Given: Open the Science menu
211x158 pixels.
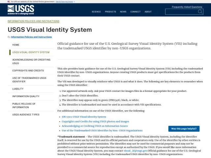Looking at the screenshot, I should coord(96,12).
